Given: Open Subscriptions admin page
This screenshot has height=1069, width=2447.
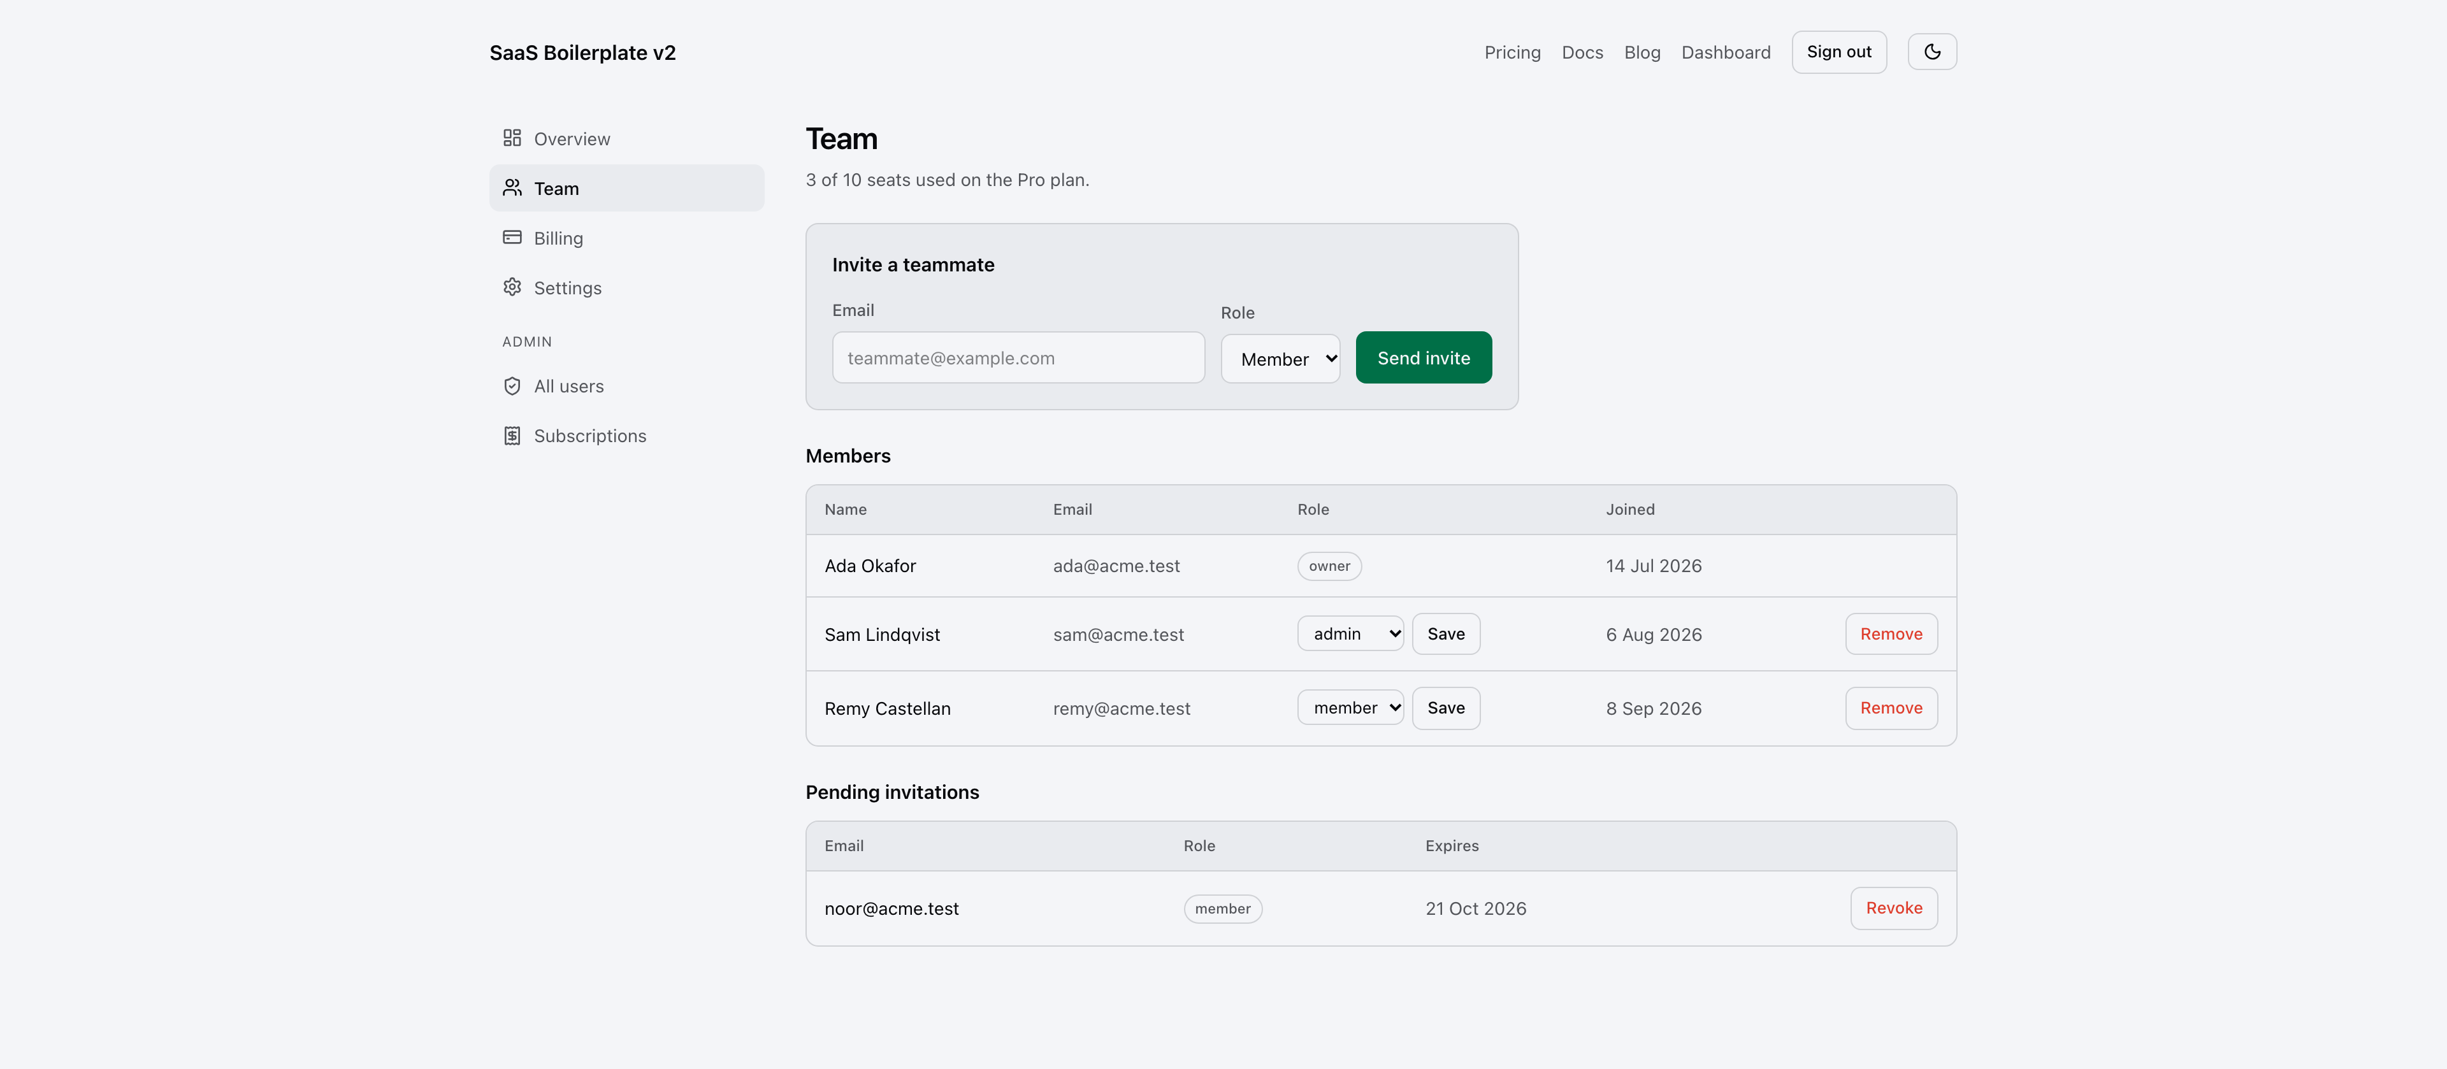Looking at the screenshot, I should tap(627, 436).
